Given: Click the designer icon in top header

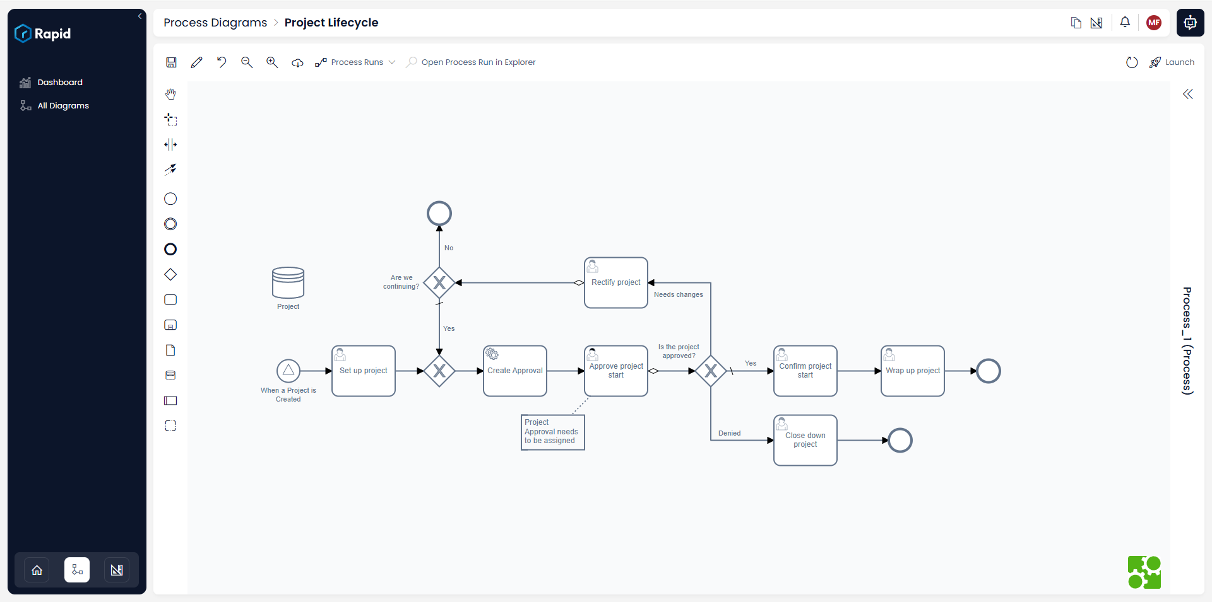Looking at the screenshot, I should point(1096,23).
